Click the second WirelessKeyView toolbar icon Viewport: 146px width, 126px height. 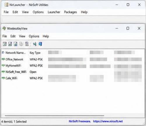tap(10, 44)
